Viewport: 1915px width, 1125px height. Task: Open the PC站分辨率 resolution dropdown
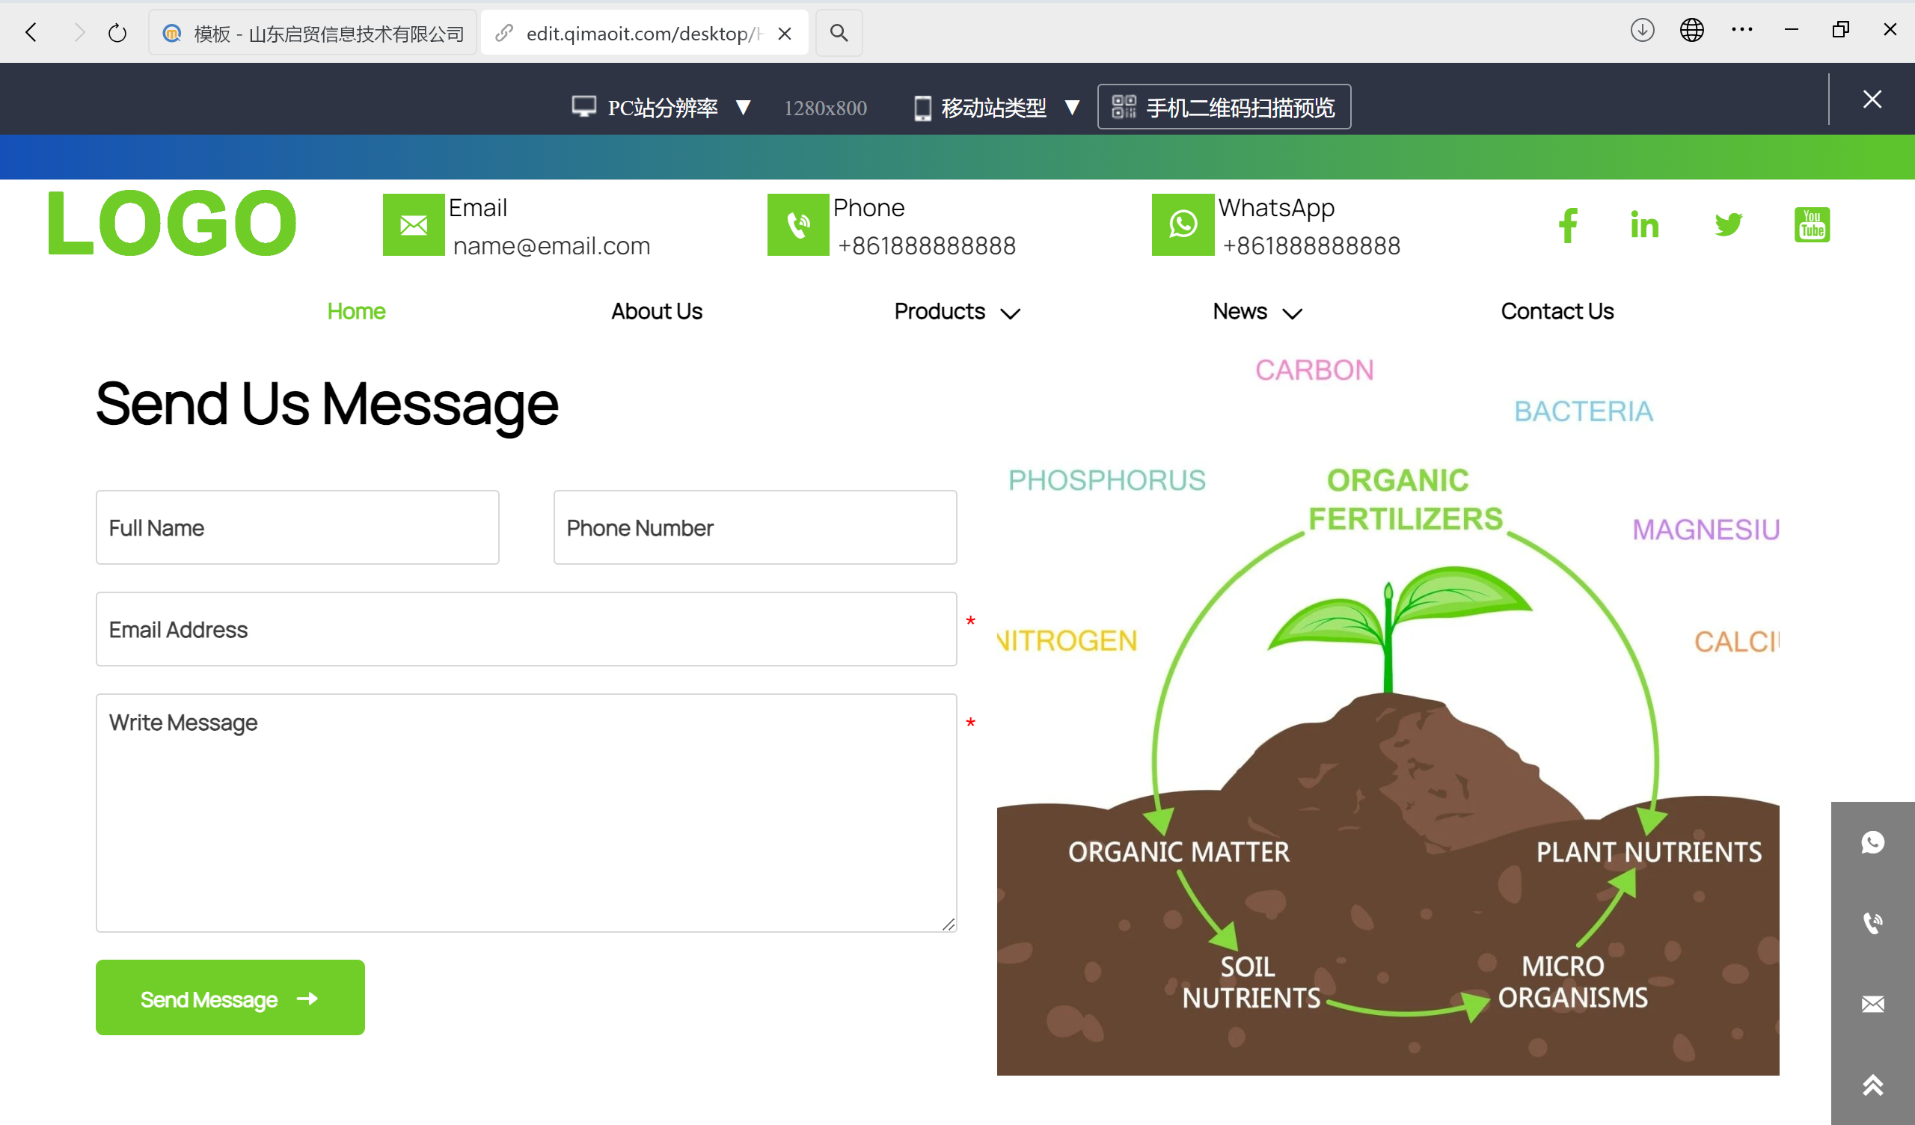pos(661,107)
